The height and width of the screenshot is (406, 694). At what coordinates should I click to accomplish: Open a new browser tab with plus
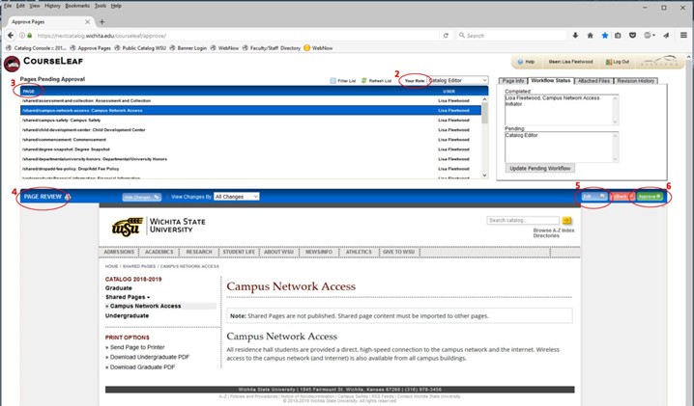tap(101, 21)
